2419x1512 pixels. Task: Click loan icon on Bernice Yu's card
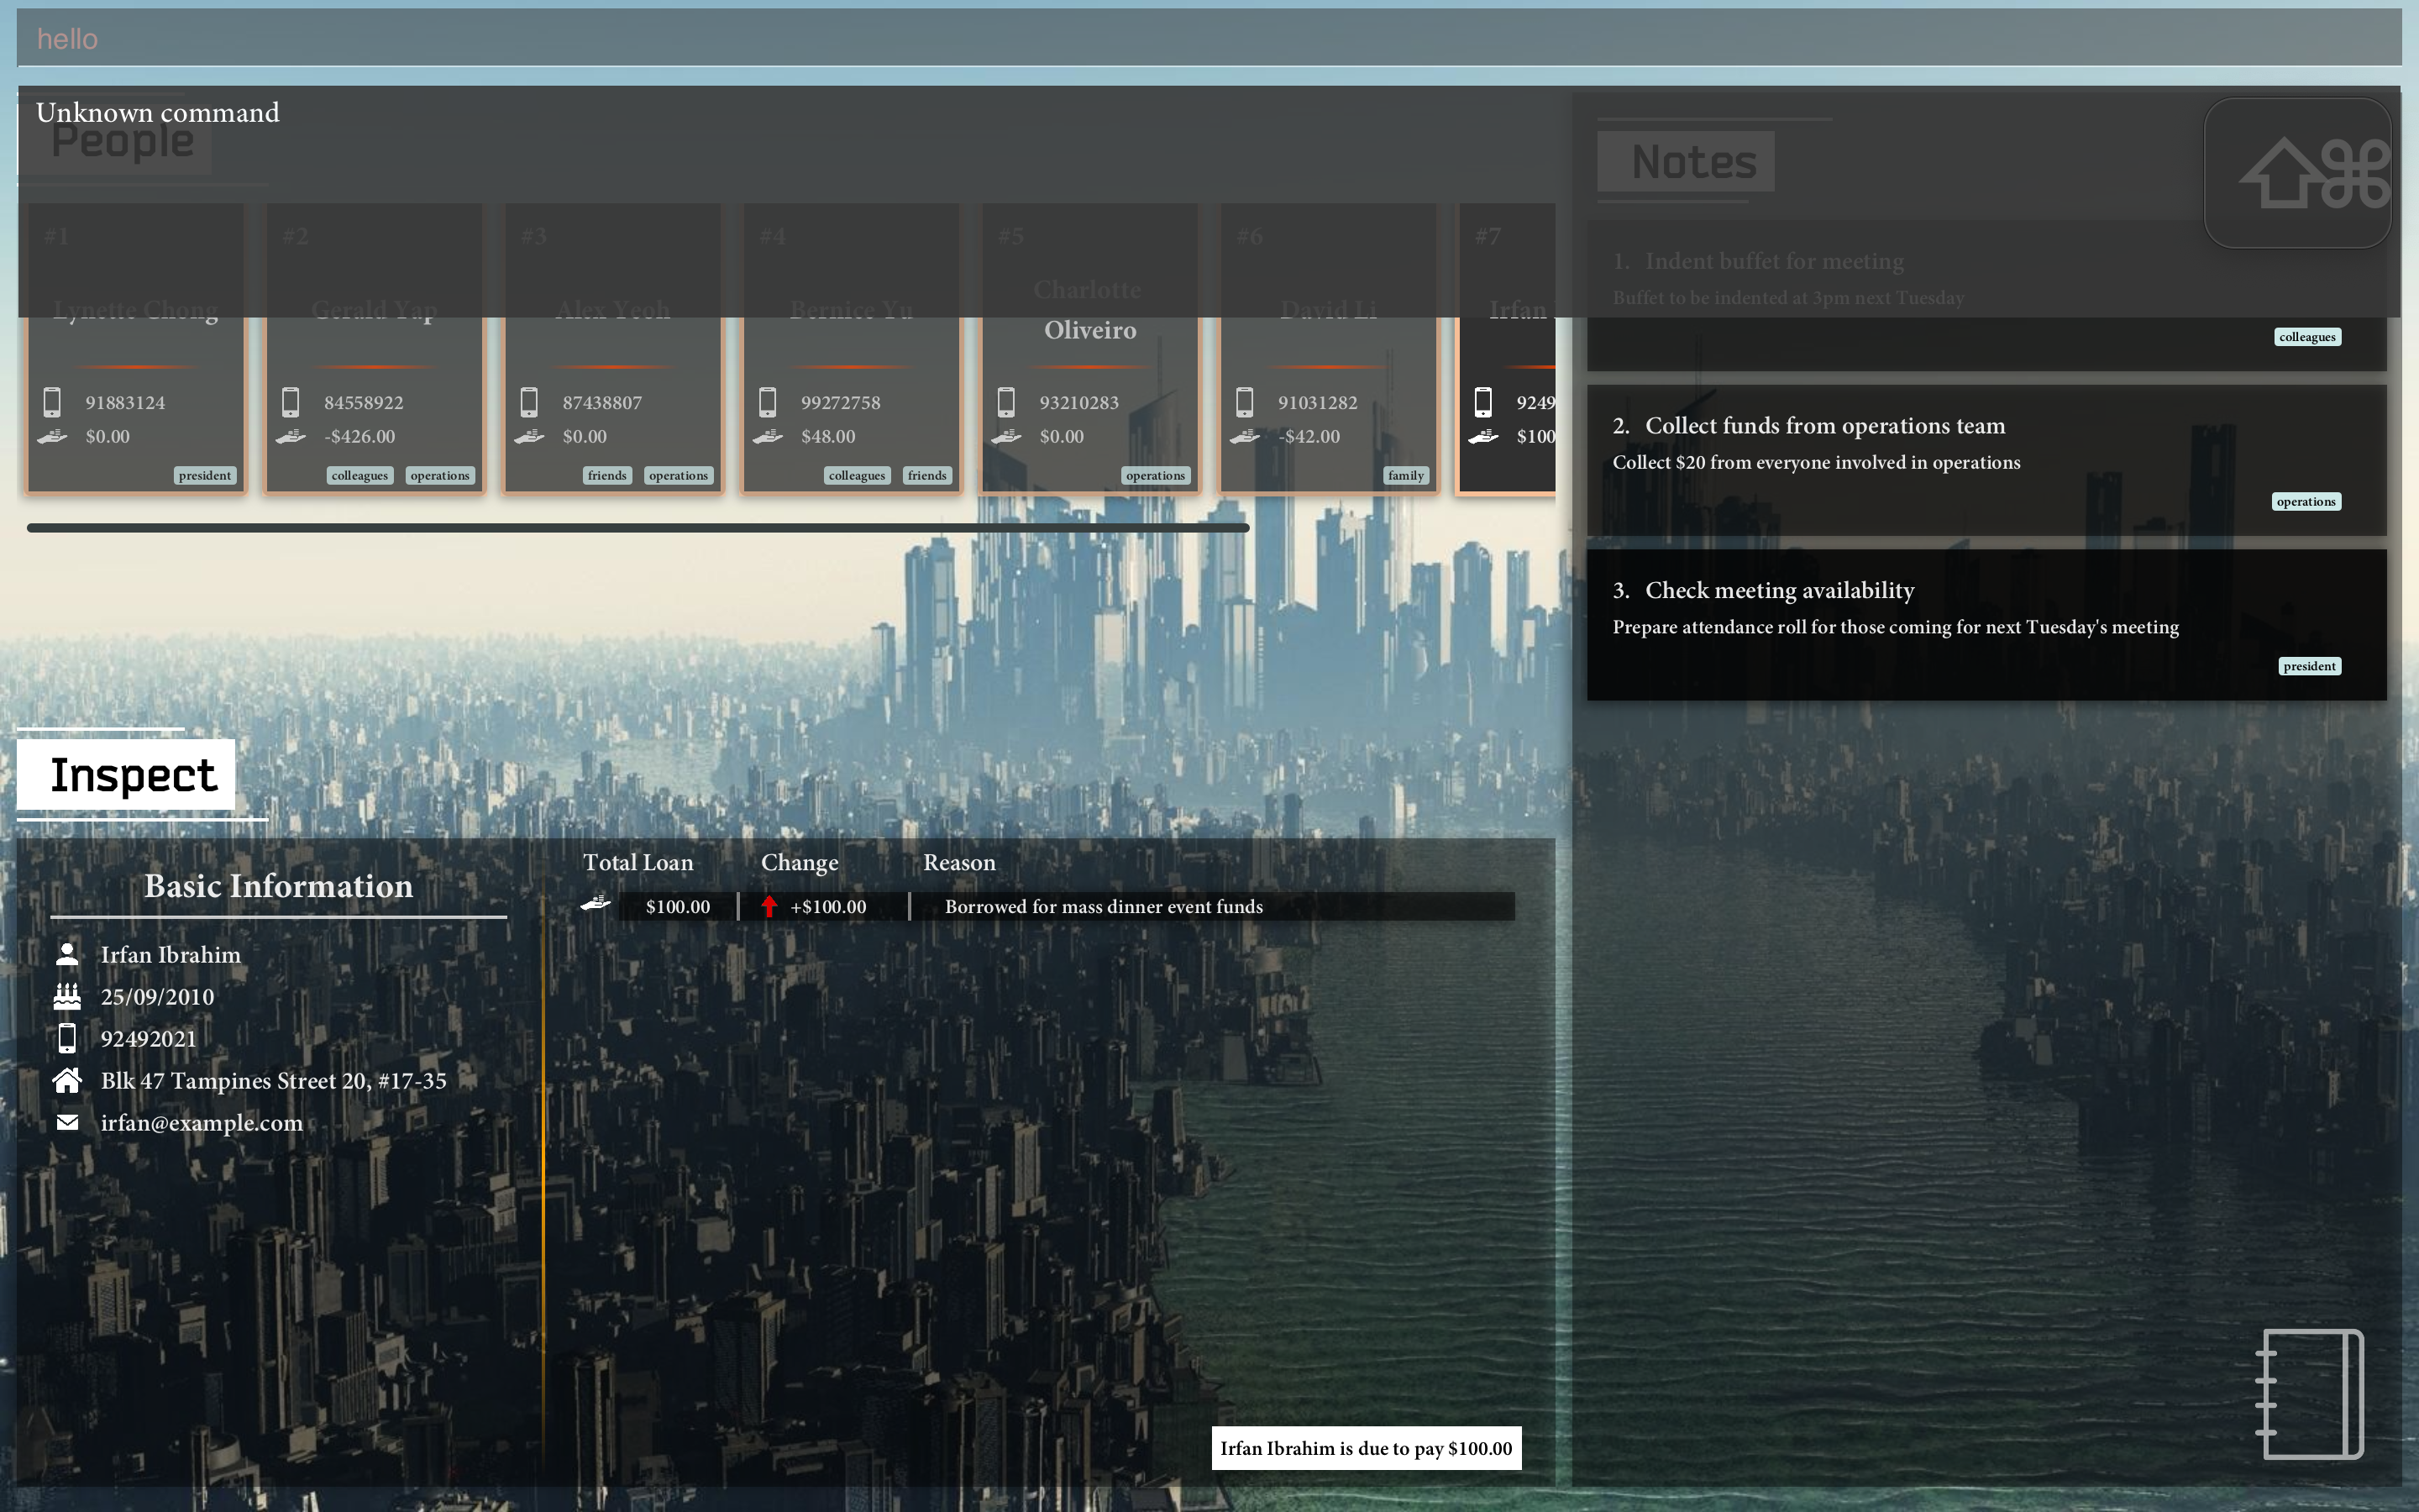pyautogui.click(x=768, y=436)
